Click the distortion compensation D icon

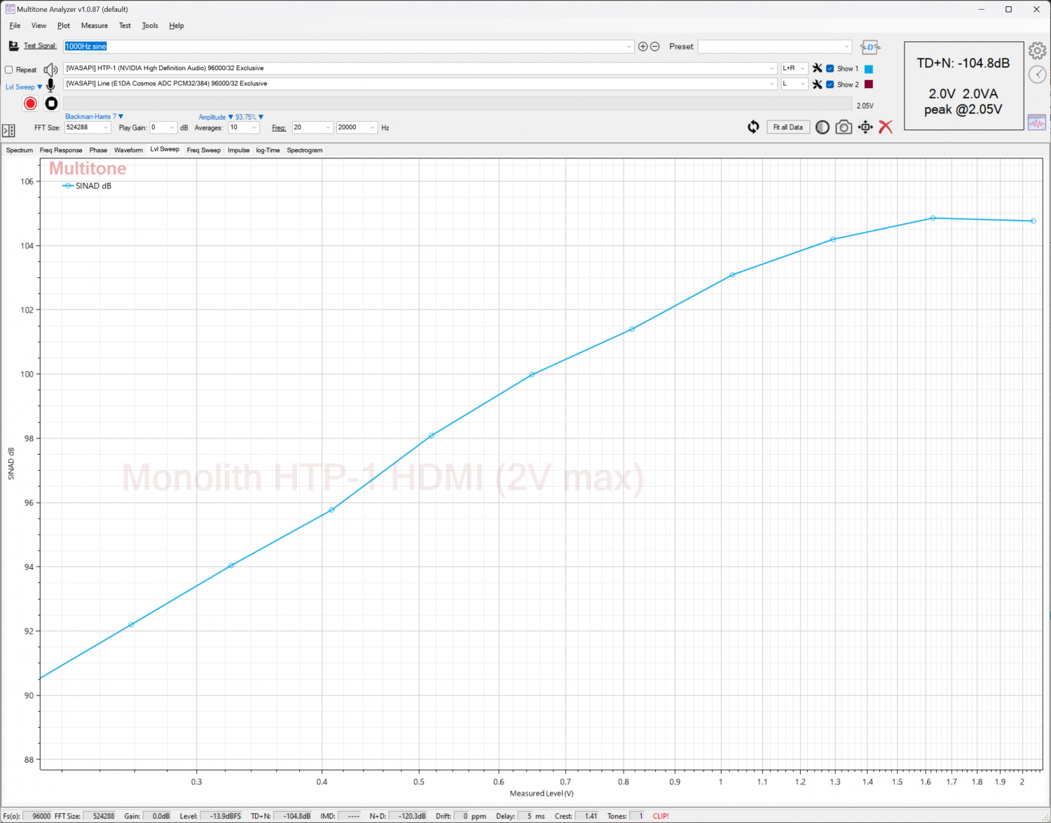click(x=870, y=47)
